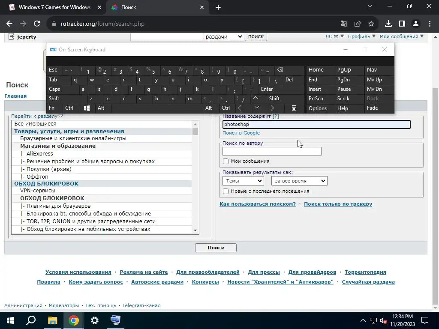Open the Торрентопедия footer link
Viewport: 439px width, 329px height.
[x=365, y=272]
